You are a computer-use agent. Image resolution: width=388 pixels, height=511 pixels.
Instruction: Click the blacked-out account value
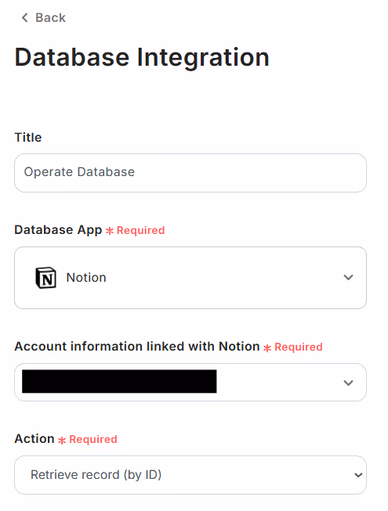(x=119, y=381)
